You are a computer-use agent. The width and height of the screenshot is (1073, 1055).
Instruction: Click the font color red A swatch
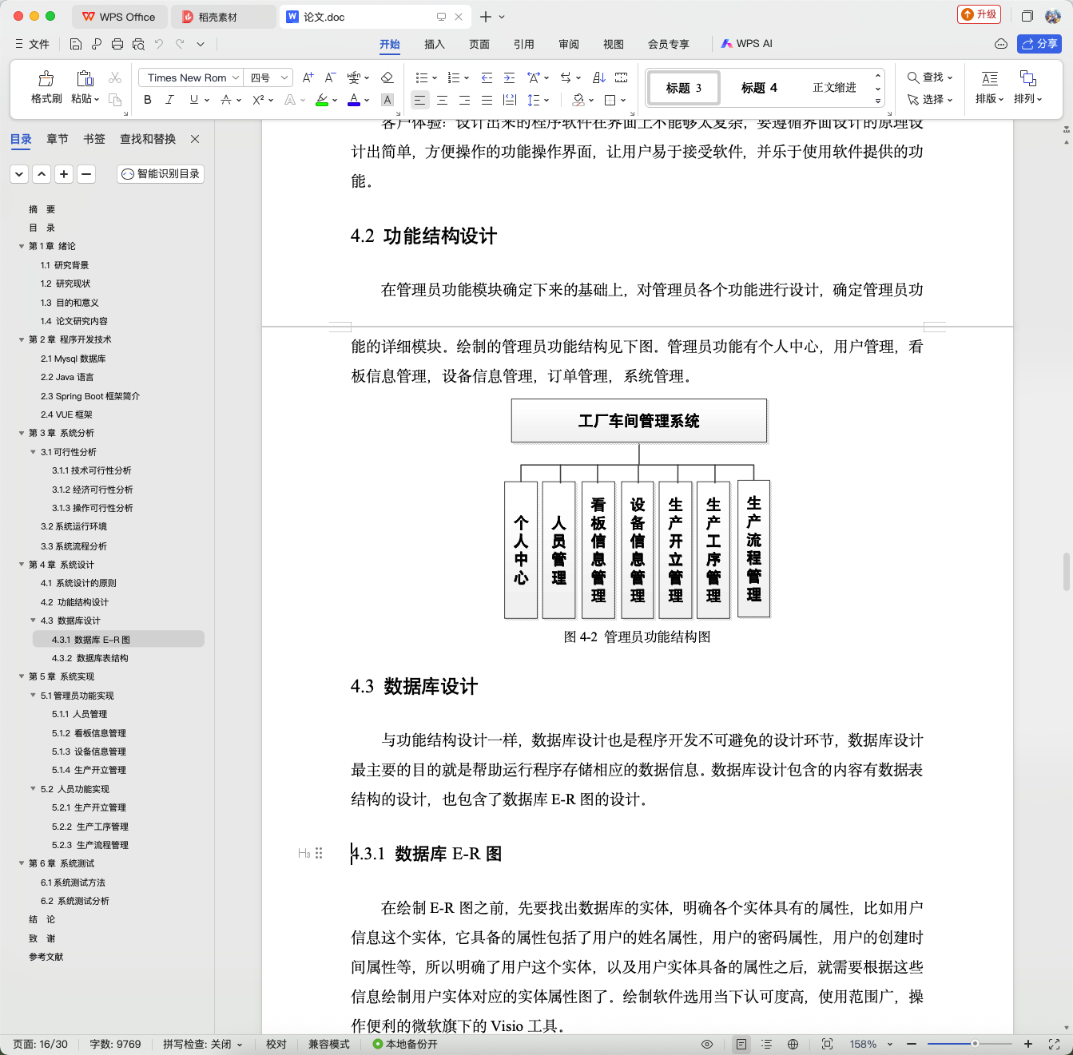click(x=354, y=101)
